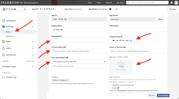This screenshot has width=179, height=99.
Task: Upload an App Icon image placeholder
Action: coord(121,67)
